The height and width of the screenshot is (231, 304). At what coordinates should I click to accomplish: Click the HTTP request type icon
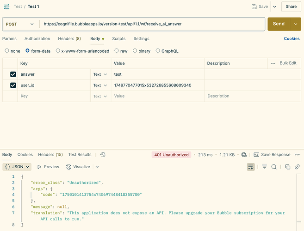pos(6,6)
